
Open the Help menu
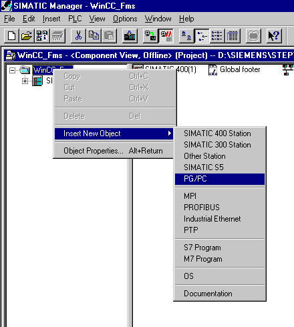coord(186,19)
